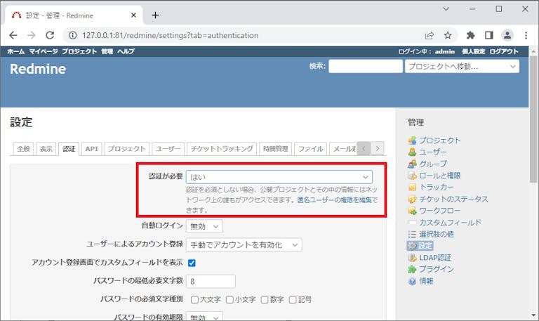This screenshot has width=539, height=321.
Task: Switch to the プロジェクト settings tab
Action: (127, 149)
